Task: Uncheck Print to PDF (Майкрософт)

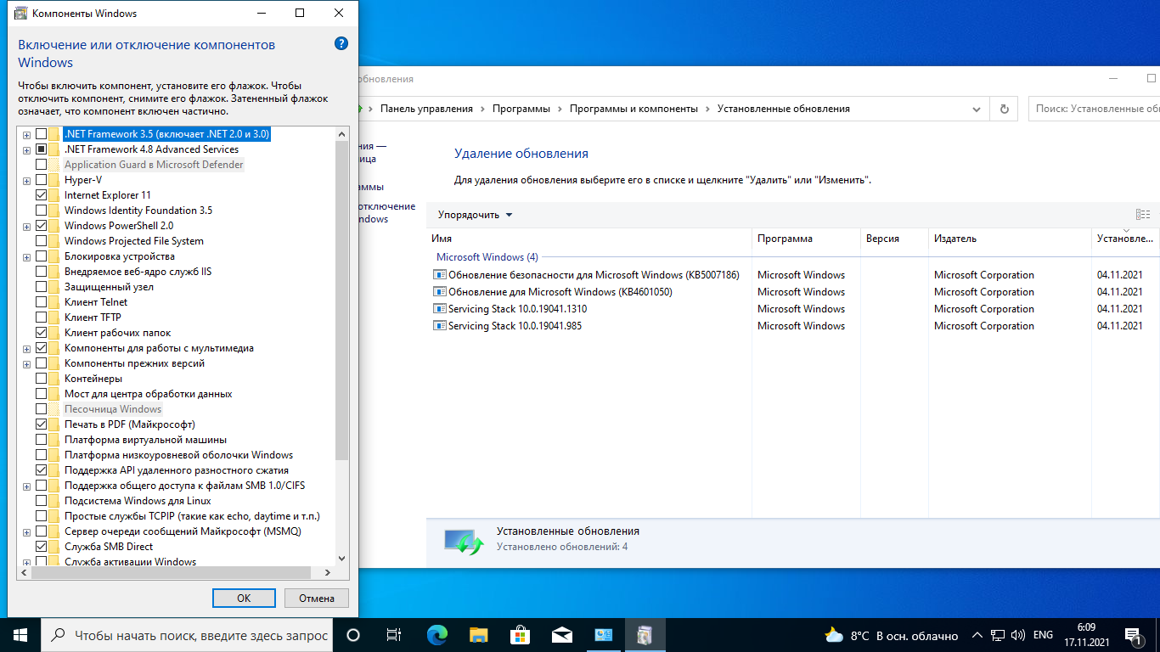Action: [x=41, y=424]
